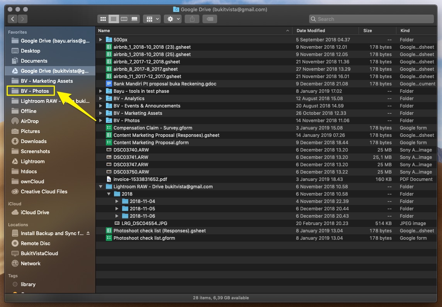
Task: Sort by the Date Modified column
Action: click(x=325, y=31)
